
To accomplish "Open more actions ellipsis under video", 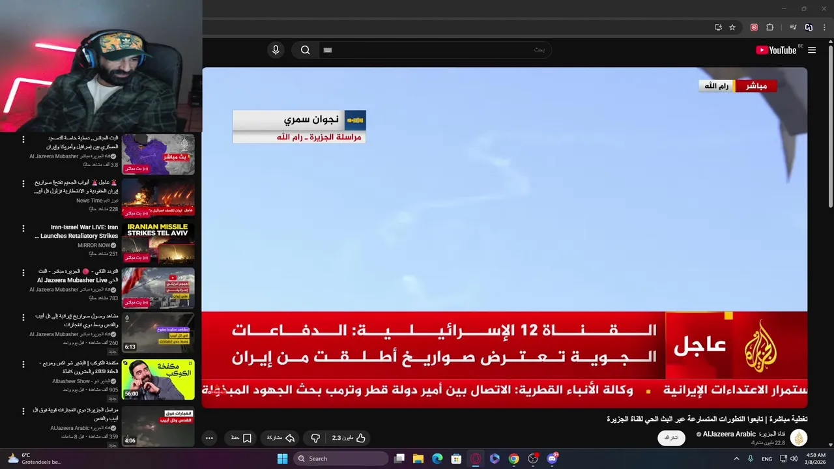I will (209, 438).
